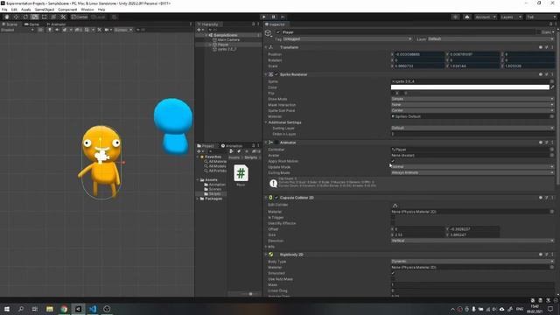The image size is (560, 315).
Task: Open the Collab services cloud icon
Action: (x=466, y=17)
